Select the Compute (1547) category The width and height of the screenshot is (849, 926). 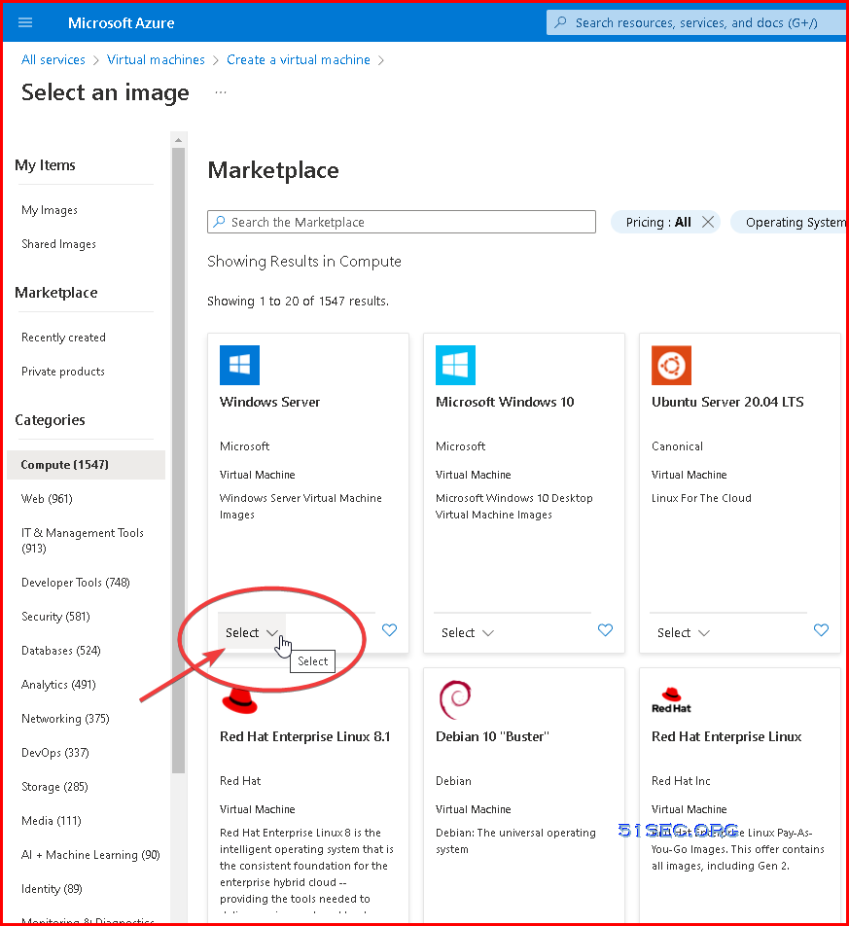click(87, 465)
